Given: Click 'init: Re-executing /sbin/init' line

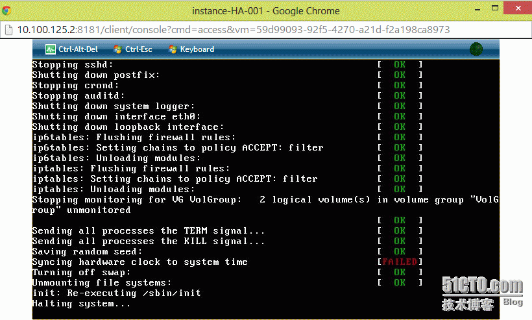Looking at the screenshot, I should (116, 293).
